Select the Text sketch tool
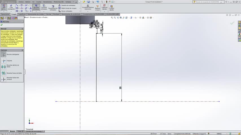241x135 pixels. tap(30, 8)
